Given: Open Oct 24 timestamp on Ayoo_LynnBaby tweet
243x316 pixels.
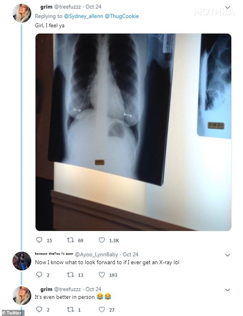Looking at the screenshot, I should coord(131,255).
